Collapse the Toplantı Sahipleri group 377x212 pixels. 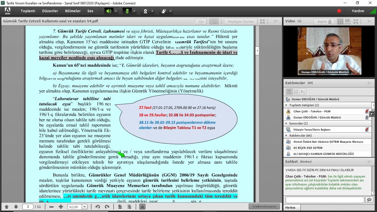(x=286, y=105)
